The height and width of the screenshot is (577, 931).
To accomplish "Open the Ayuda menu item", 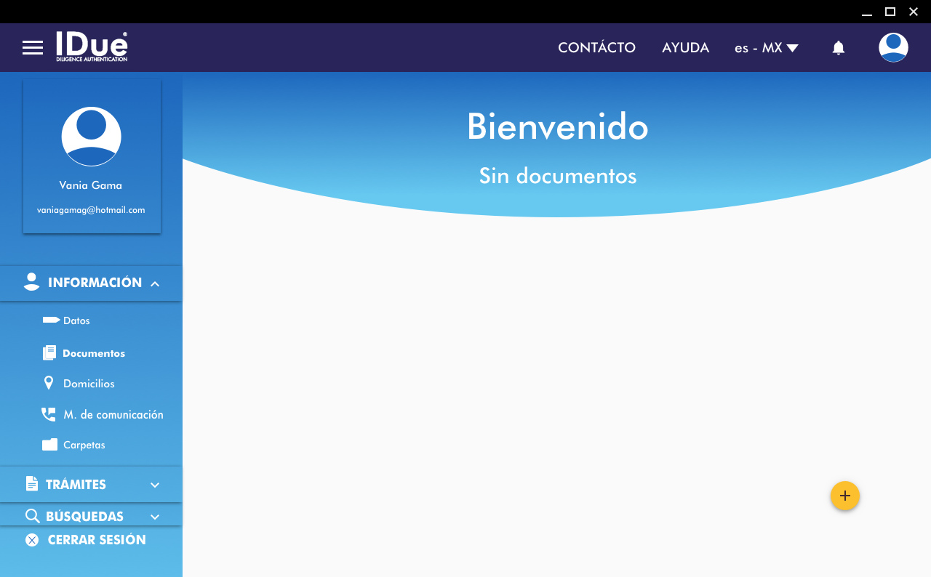I will click(685, 48).
